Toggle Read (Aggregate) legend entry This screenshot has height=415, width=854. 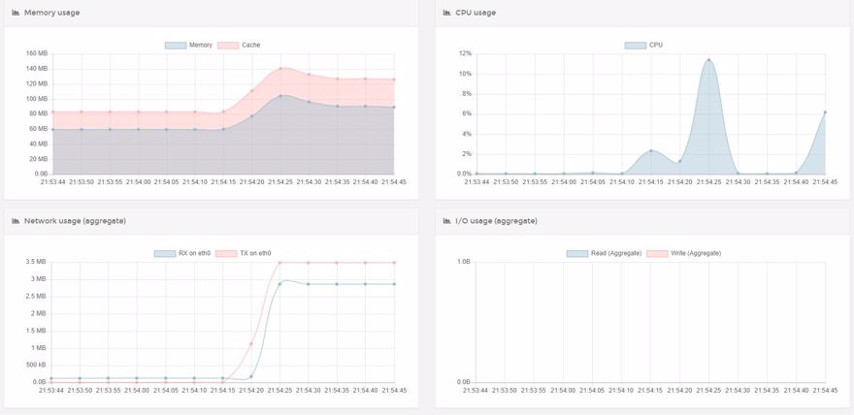pyautogui.click(x=604, y=253)
